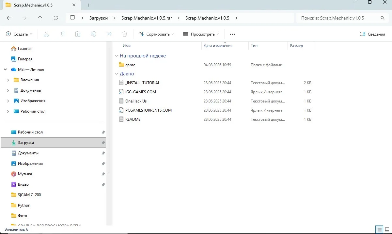The height and width of the screenshot is (234, 392).
Task: Sort by the Имя column header
Action: coord(127,46)
